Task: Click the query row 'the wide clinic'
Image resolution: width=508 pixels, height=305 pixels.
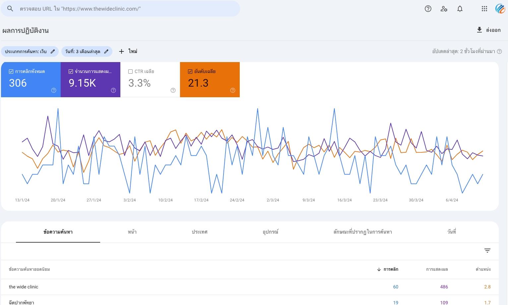Action: (250, 287)
